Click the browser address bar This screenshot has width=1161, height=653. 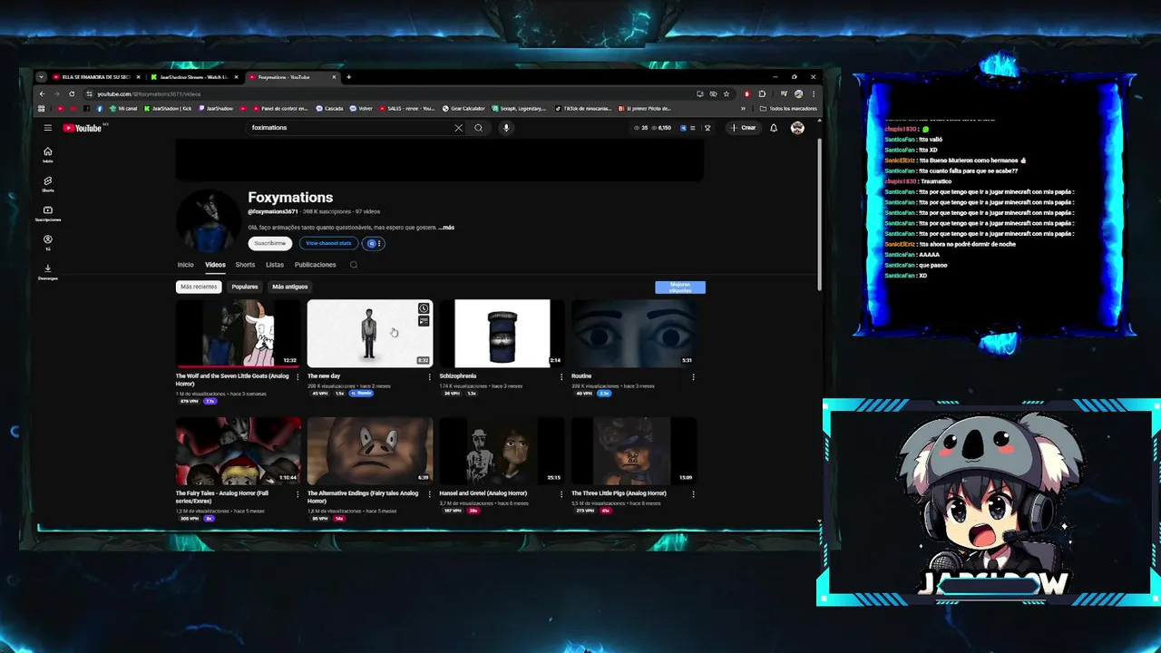coord(390,93)
